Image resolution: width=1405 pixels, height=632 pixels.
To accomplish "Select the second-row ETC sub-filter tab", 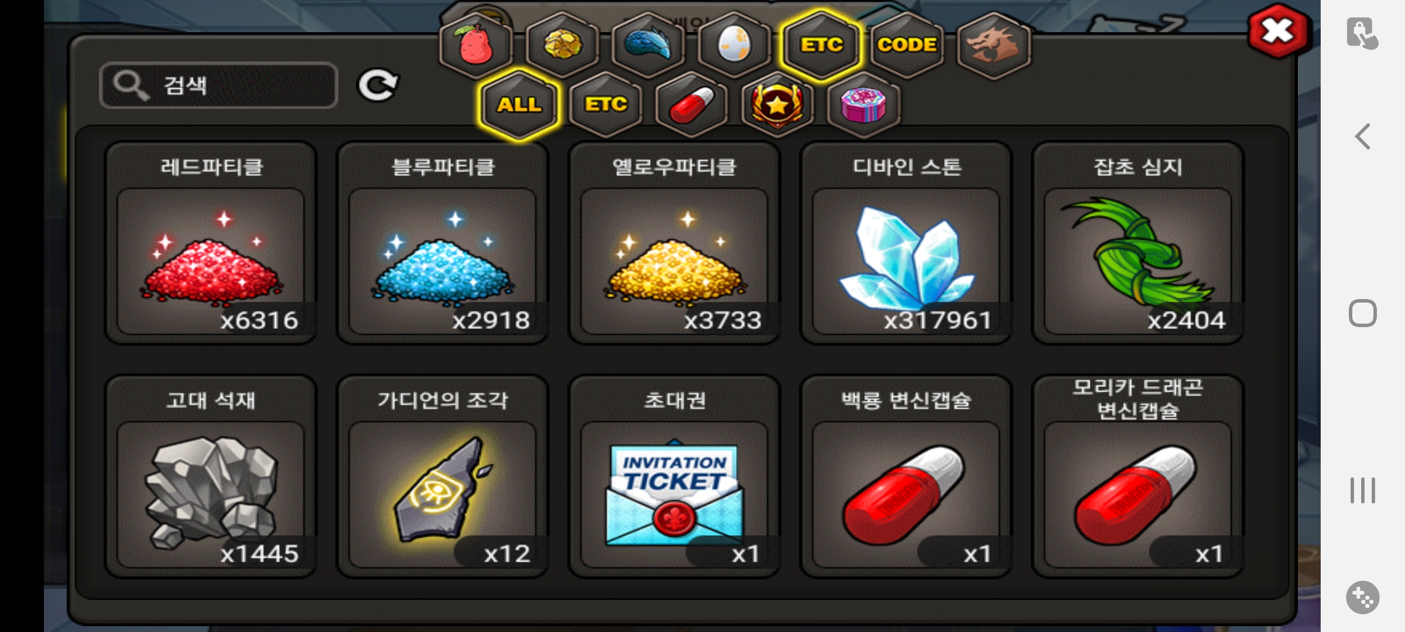I will click(606, 105).
